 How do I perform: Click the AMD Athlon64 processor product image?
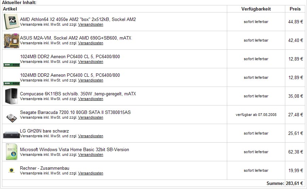[x=11, y=22]
